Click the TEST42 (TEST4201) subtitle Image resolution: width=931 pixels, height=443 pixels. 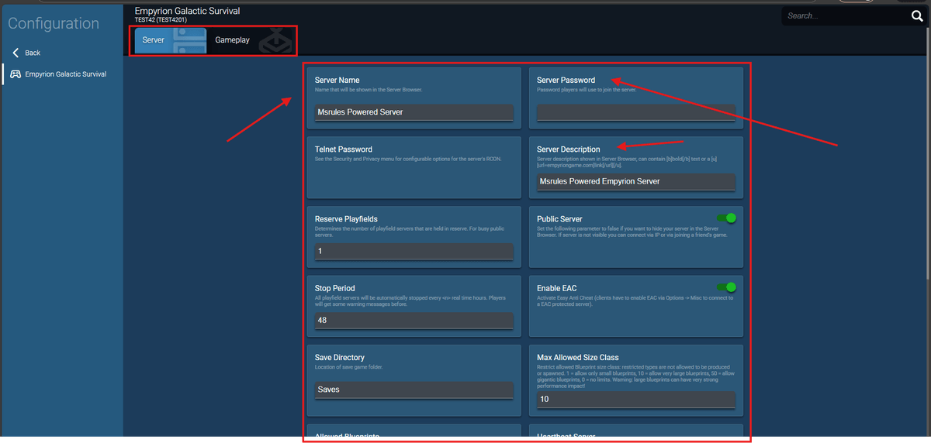[x=161, y=20]
